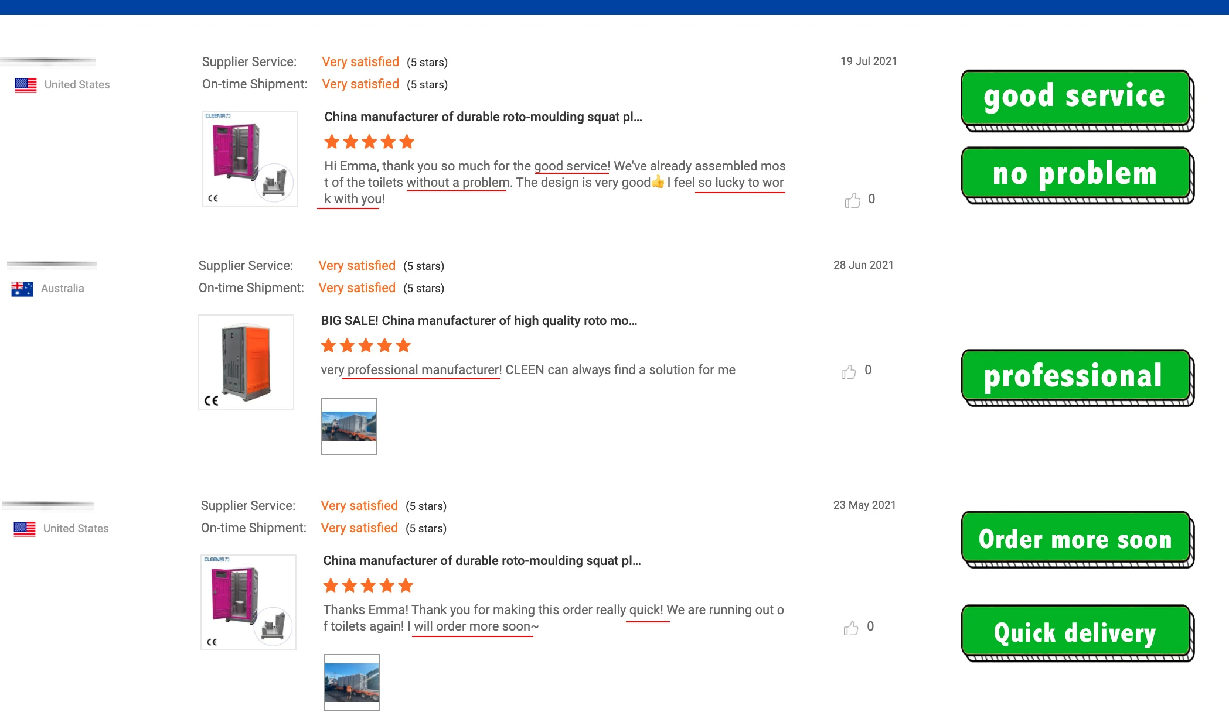The height and width of the screenshot is (726, 1229).
Task: View the photo attached to Australia review
Action: click(x=349, y=426)
